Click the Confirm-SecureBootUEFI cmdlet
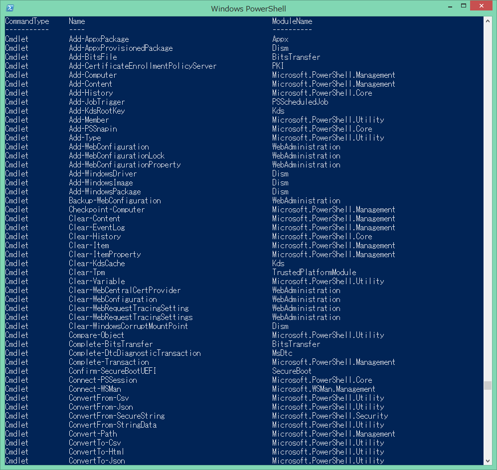497x470 pixels. (x=113, y=371)
